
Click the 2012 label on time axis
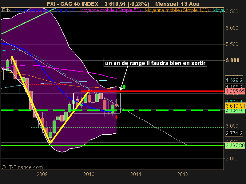183,174
